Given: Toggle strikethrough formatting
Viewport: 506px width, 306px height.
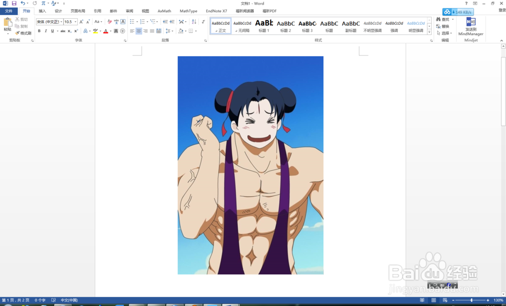Looking at the screenshot, I should coord(63,31).
